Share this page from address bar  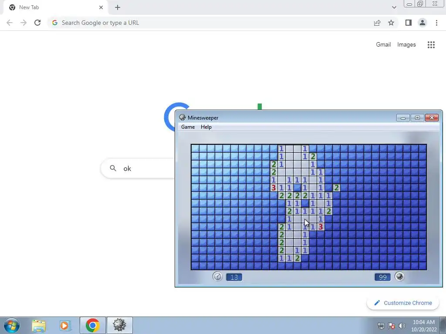coord(377,23)
